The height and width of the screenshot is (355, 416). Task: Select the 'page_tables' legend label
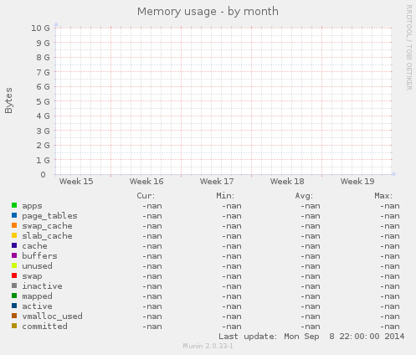(x=49, y=216)
